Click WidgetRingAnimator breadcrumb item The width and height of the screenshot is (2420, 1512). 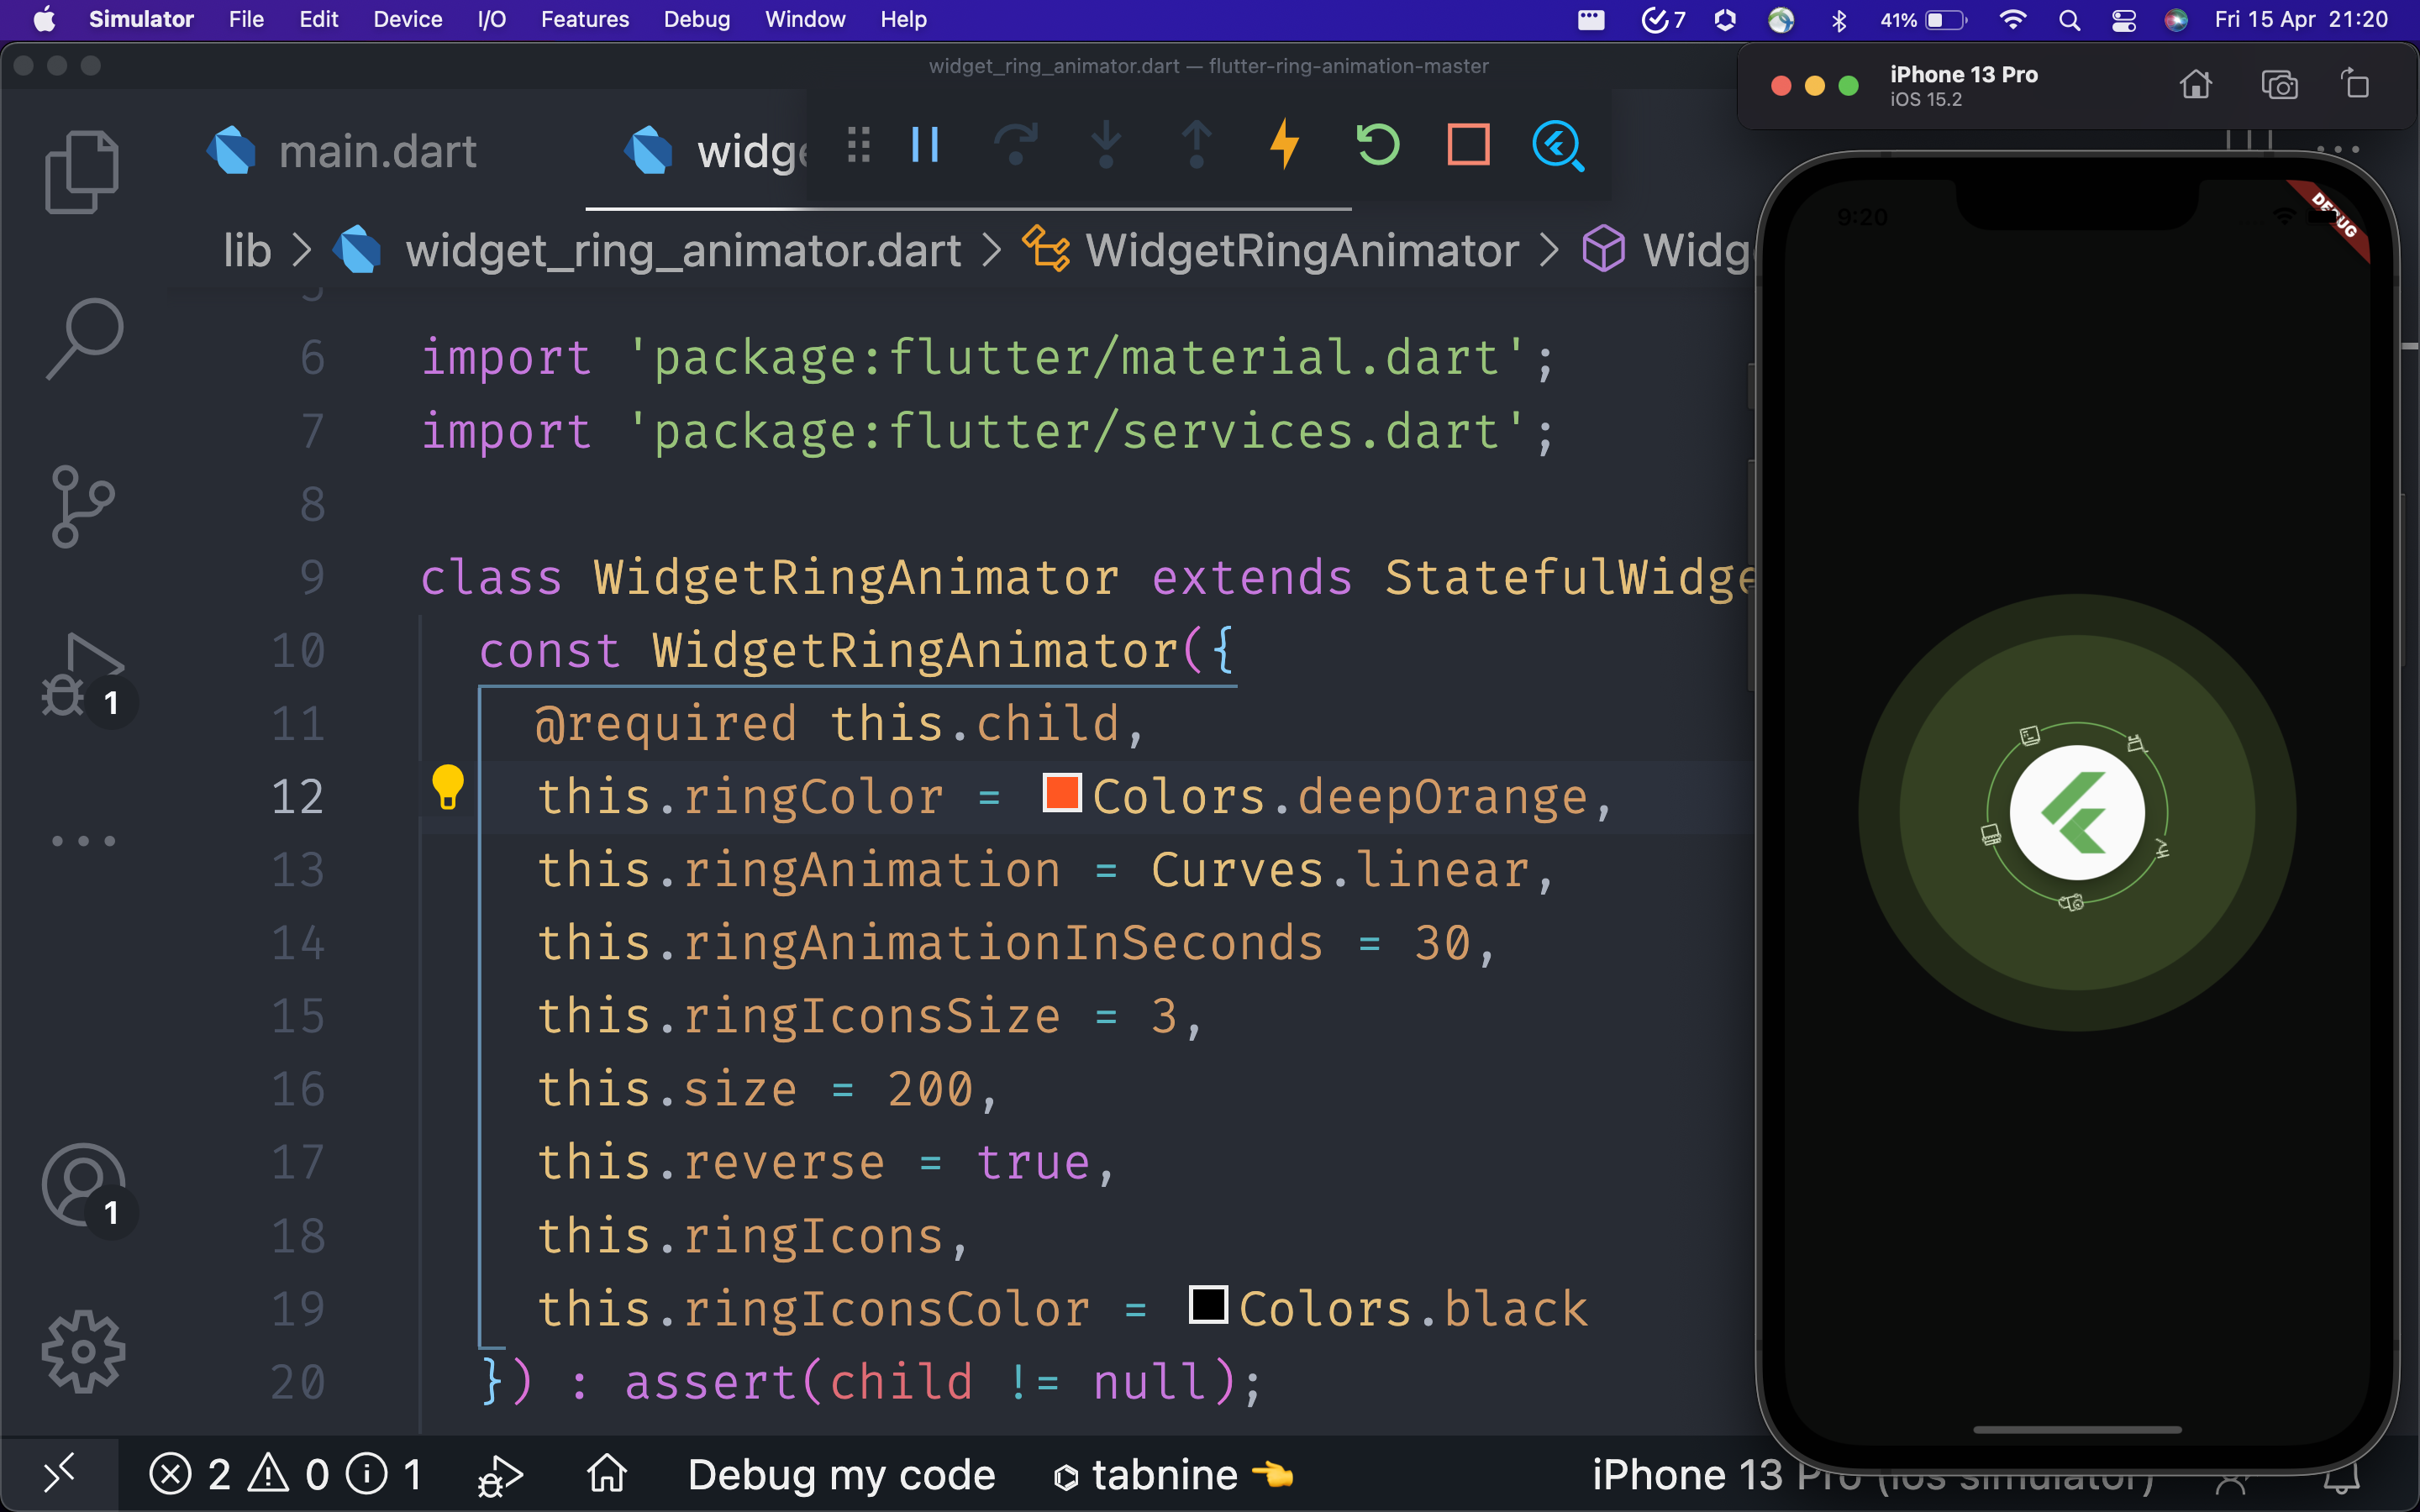1300,250
